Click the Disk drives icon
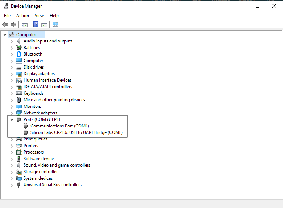 point(19,68)
